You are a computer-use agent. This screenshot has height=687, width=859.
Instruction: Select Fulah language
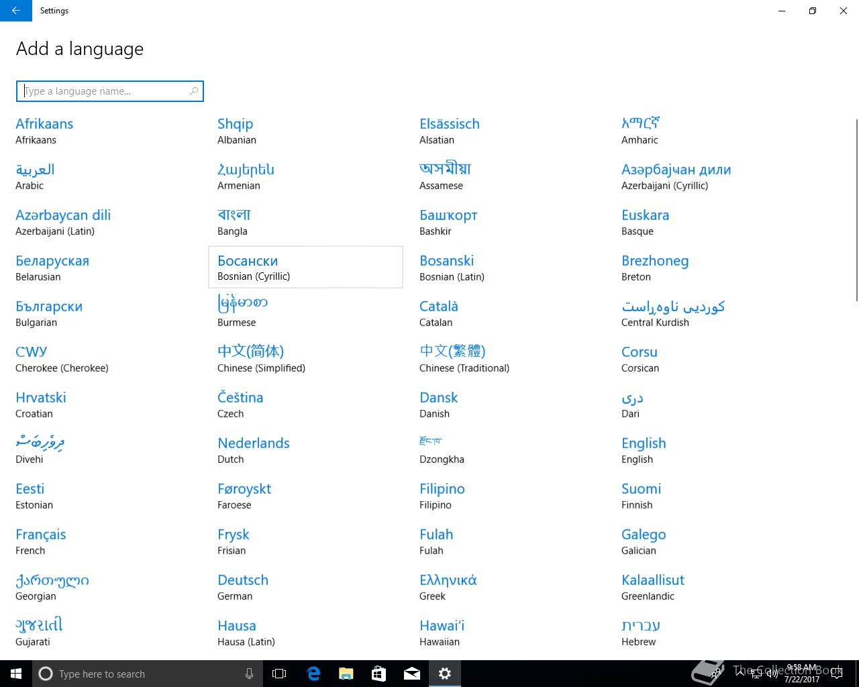click(x=507, y=541)
